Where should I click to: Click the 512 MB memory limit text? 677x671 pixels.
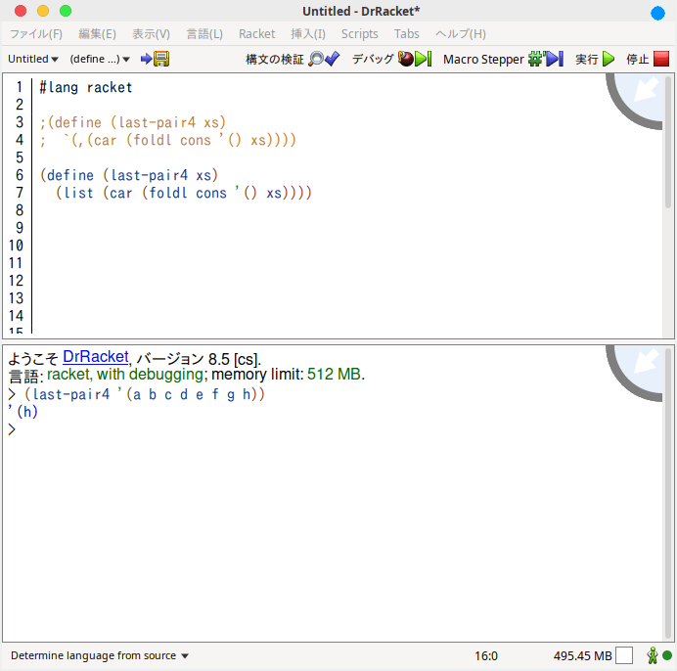[x=334, y=374]
